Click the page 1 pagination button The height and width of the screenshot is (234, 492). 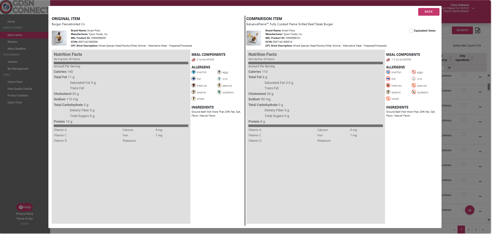[461, 230]
